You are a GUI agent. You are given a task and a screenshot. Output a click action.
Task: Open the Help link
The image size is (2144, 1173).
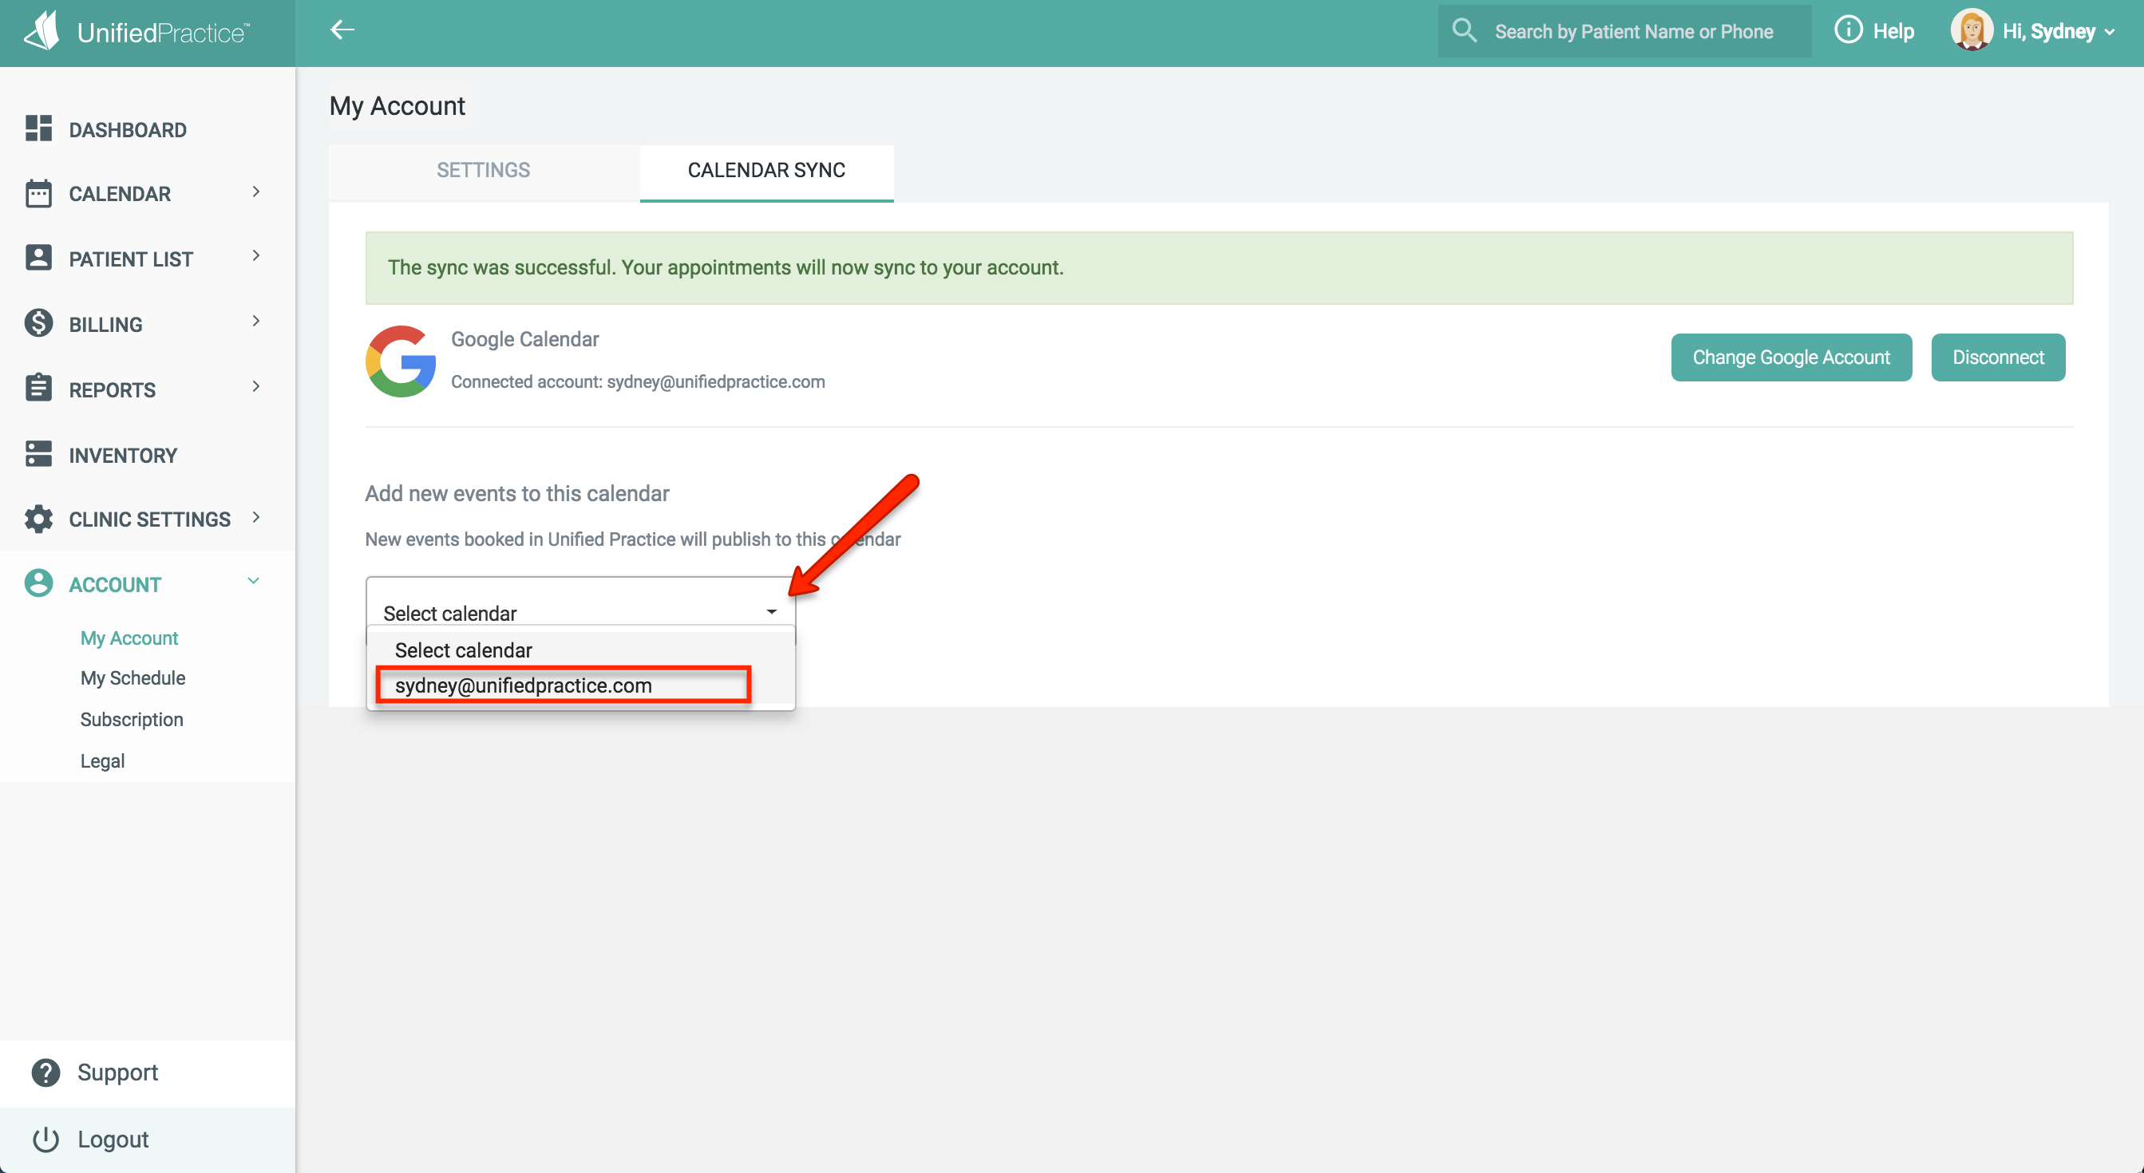[1875, 32]
